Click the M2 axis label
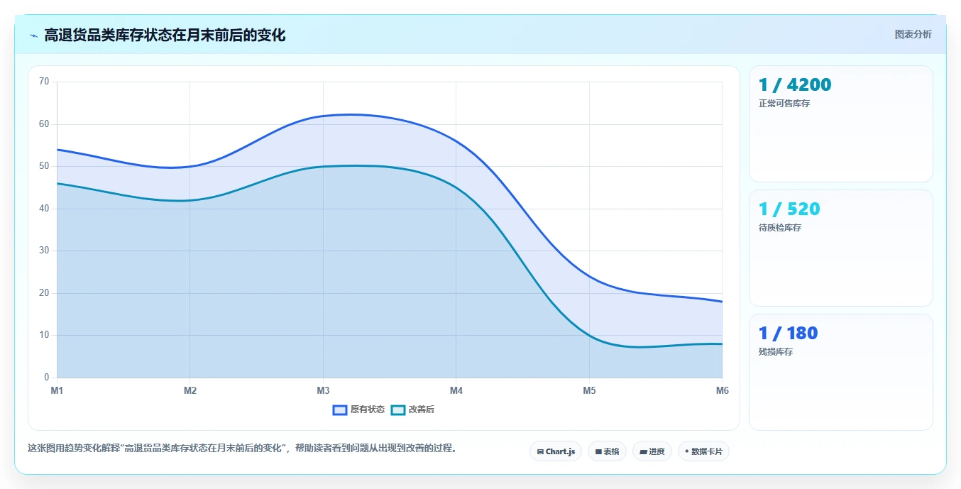 tap(190, 390)
